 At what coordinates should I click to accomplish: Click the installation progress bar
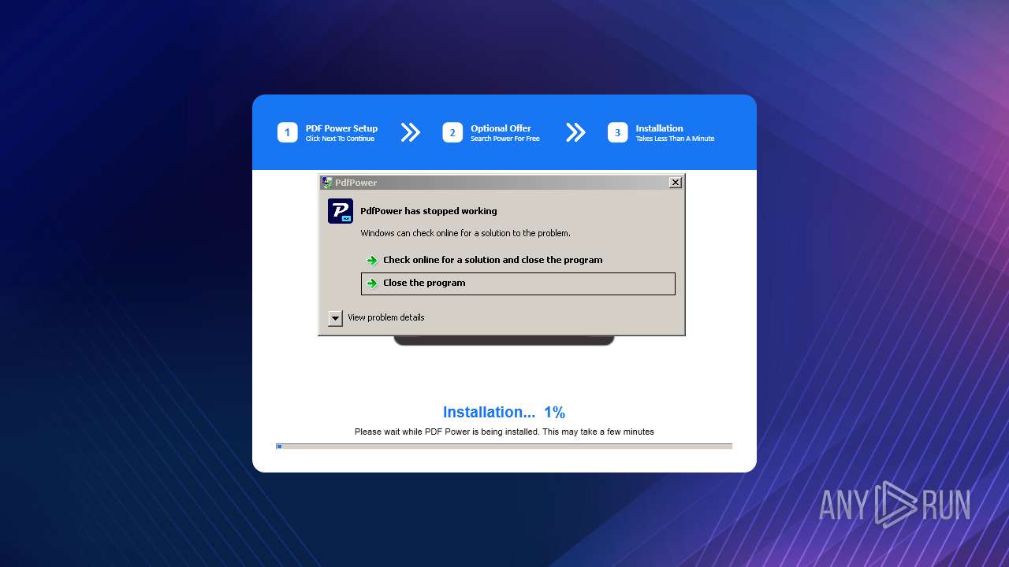click(504, 447)
